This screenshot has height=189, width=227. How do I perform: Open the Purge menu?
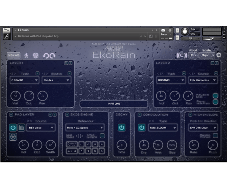(166, 34)
